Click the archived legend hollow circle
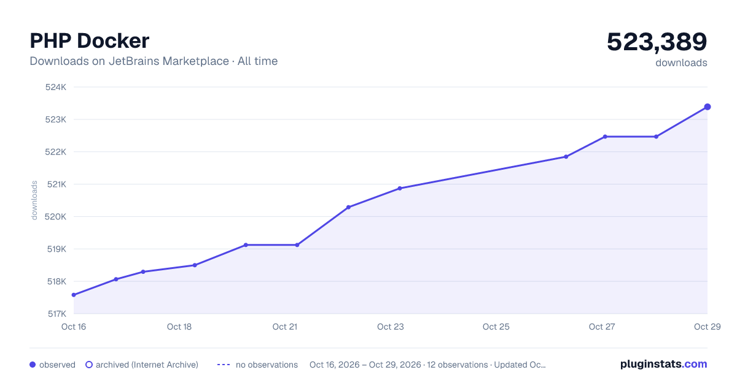The height and width of the screenshot is (386, 737). pos(89,365)
